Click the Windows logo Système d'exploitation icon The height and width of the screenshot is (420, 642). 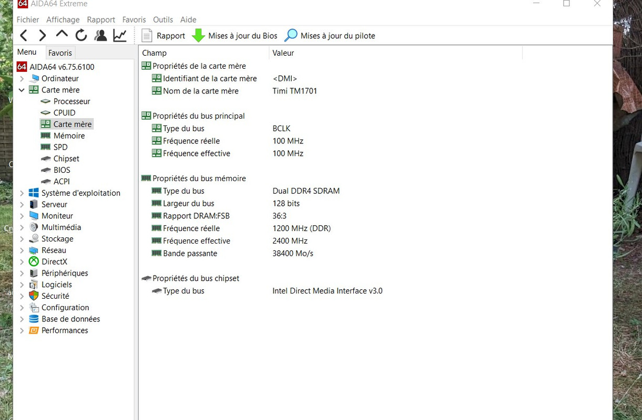(x=34, y=193)
